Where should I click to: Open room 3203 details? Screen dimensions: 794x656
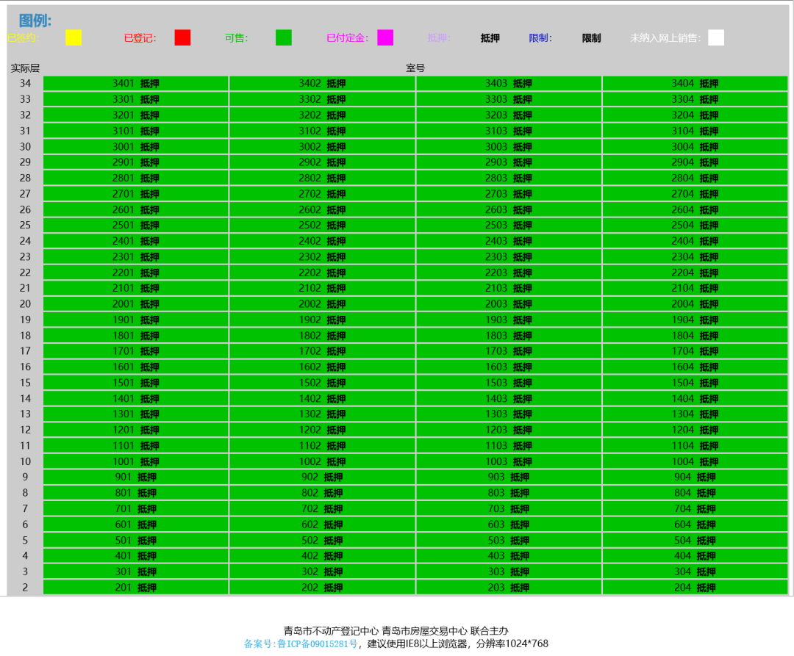tap(509, 115)
